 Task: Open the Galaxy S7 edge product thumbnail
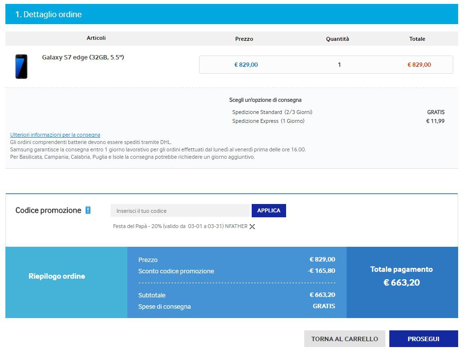pos(22,66)
